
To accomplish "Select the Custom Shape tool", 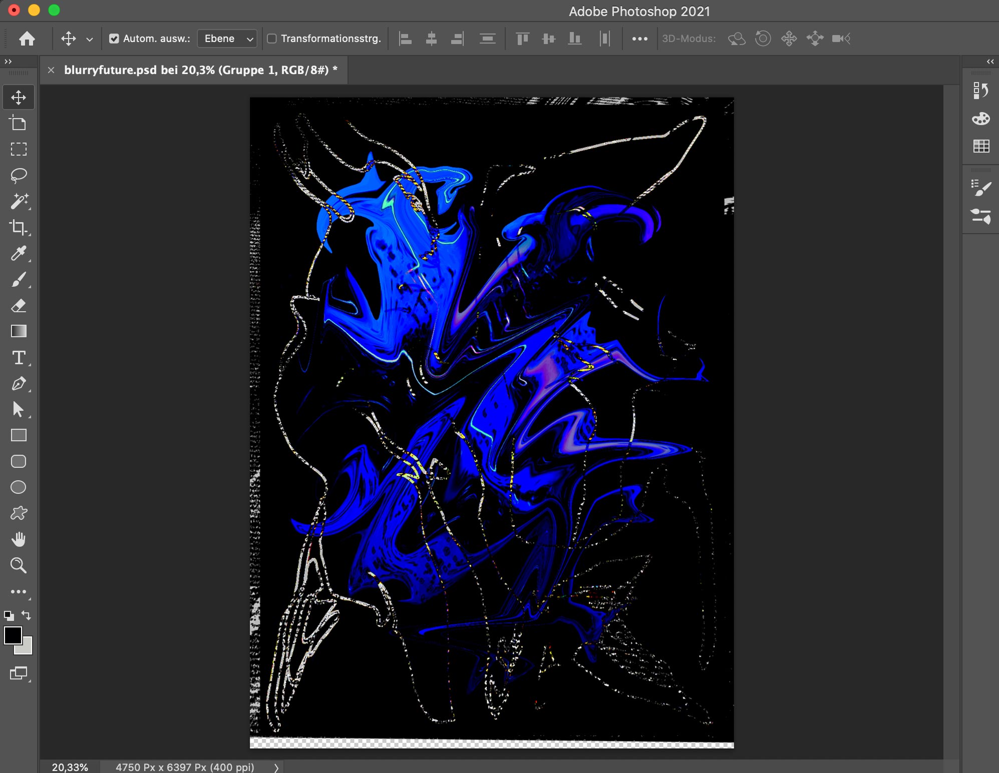I will coord(19,513).
